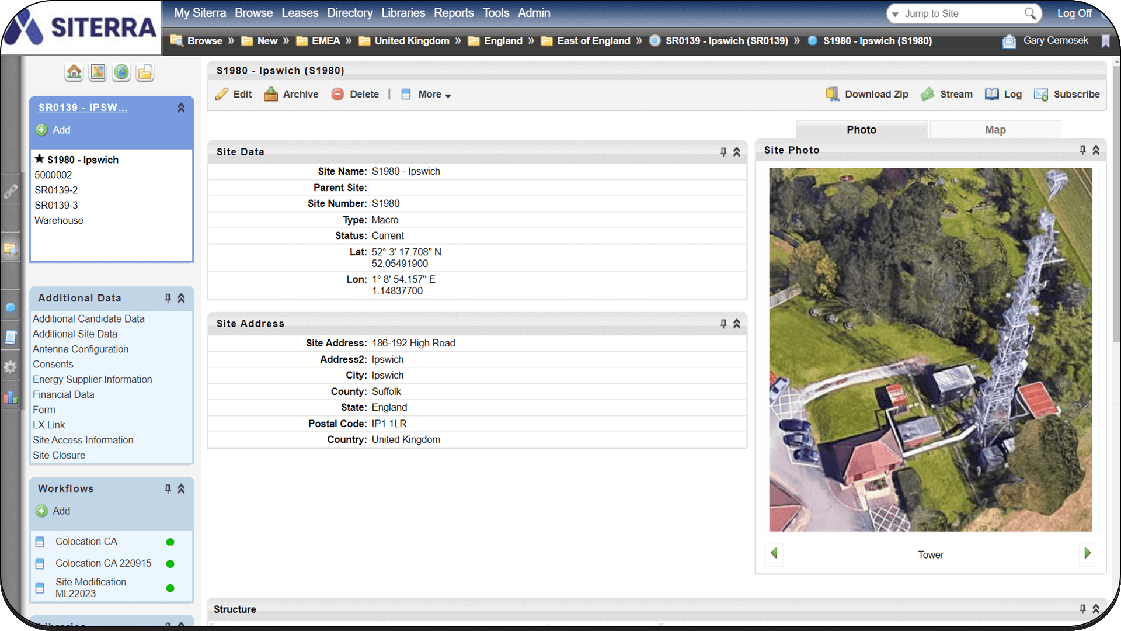The height and width of the screenshot is (631, 1121).
Task: Click the Archive box icon
Action: coord(271,94)
